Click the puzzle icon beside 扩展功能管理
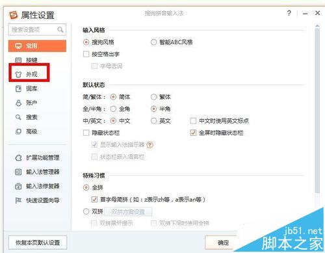The image size is (325, 253). pos(18,157)
